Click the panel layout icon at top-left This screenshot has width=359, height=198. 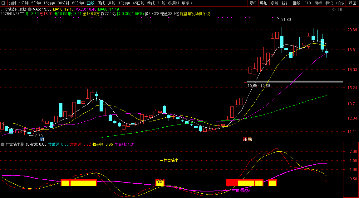click(x=3, y=3)
